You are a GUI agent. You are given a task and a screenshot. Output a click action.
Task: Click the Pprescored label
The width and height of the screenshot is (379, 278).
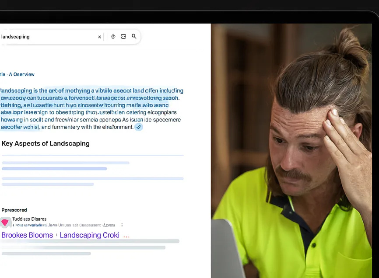pos(14,210)
